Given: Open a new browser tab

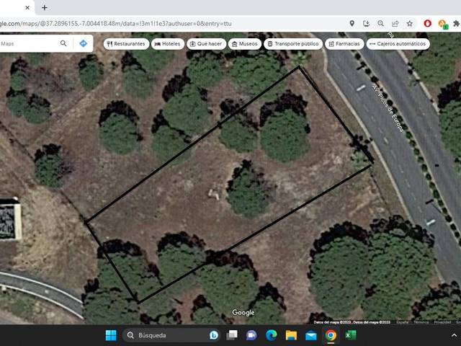Looking at the screenshot, I should click(45, 8).
